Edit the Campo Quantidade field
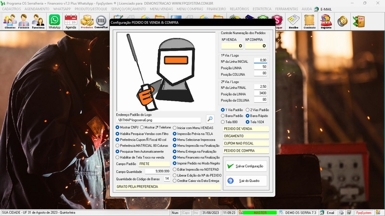The width and height of the screenshot is (385, 216). [157, 171]
